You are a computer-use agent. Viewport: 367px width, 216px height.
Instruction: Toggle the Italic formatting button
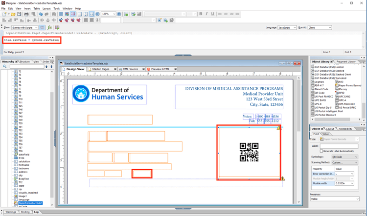coord(206,14)
